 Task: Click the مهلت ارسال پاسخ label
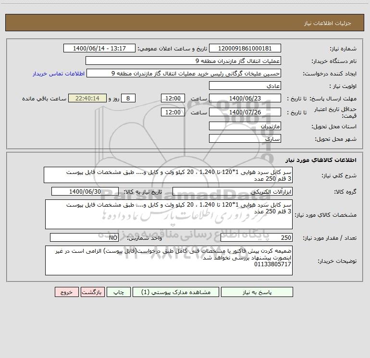(333, 99)
